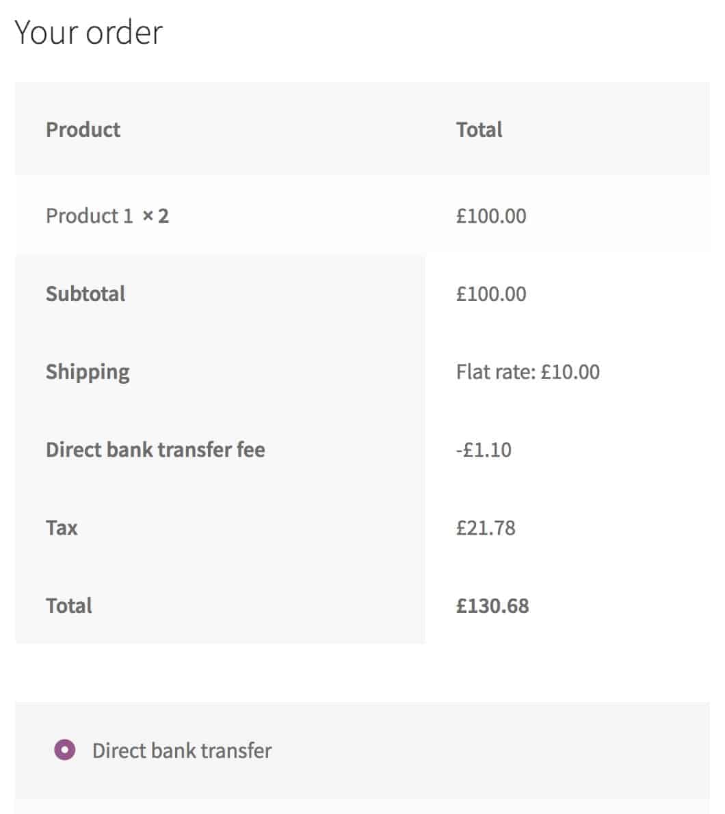Click the order table header row
725x814 pixels.
[362, 129]
